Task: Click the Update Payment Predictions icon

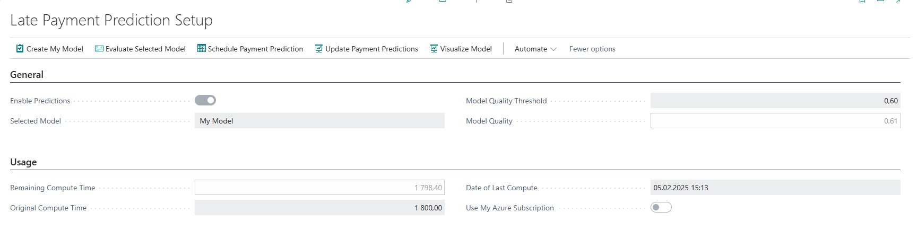Action: coord(319,49)
